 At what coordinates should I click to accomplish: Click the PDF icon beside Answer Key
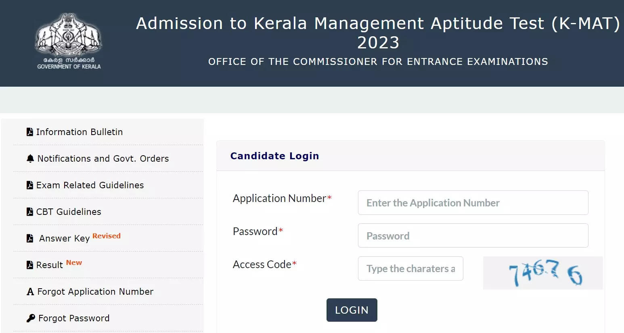click(30, 238)
